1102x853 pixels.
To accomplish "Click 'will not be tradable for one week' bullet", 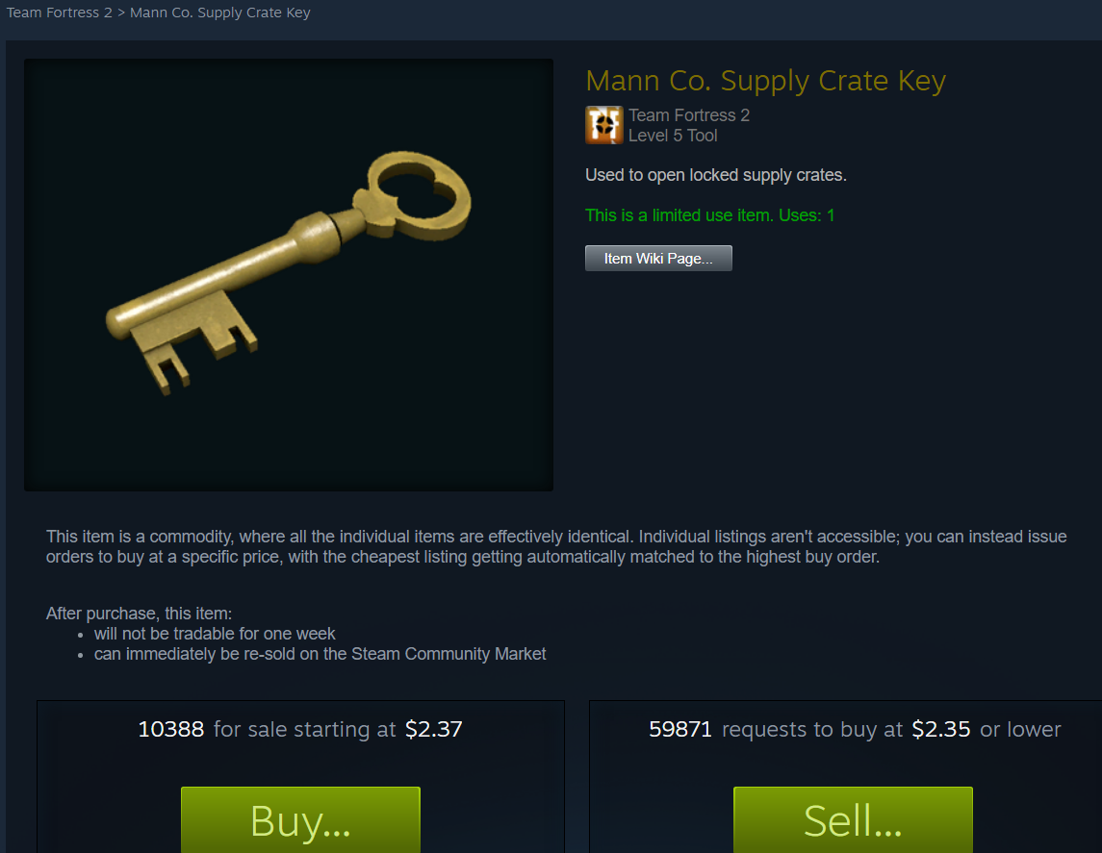I will pyautogui.click(x=215, y=634).
